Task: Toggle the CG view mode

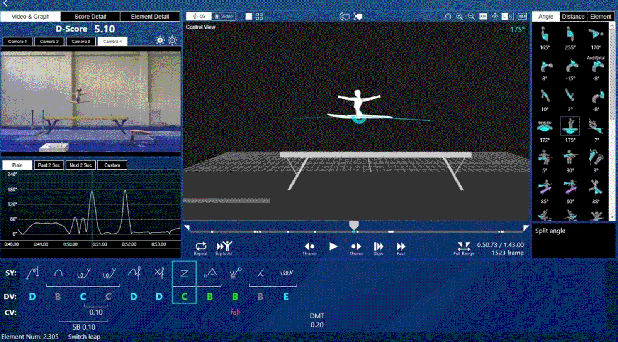Action: tap(199, 17)
